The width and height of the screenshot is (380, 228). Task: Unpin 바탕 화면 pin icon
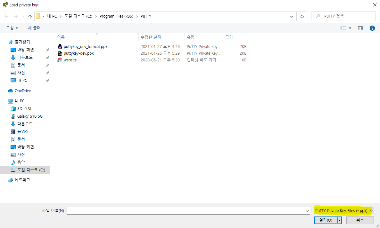tap(47, 50)
